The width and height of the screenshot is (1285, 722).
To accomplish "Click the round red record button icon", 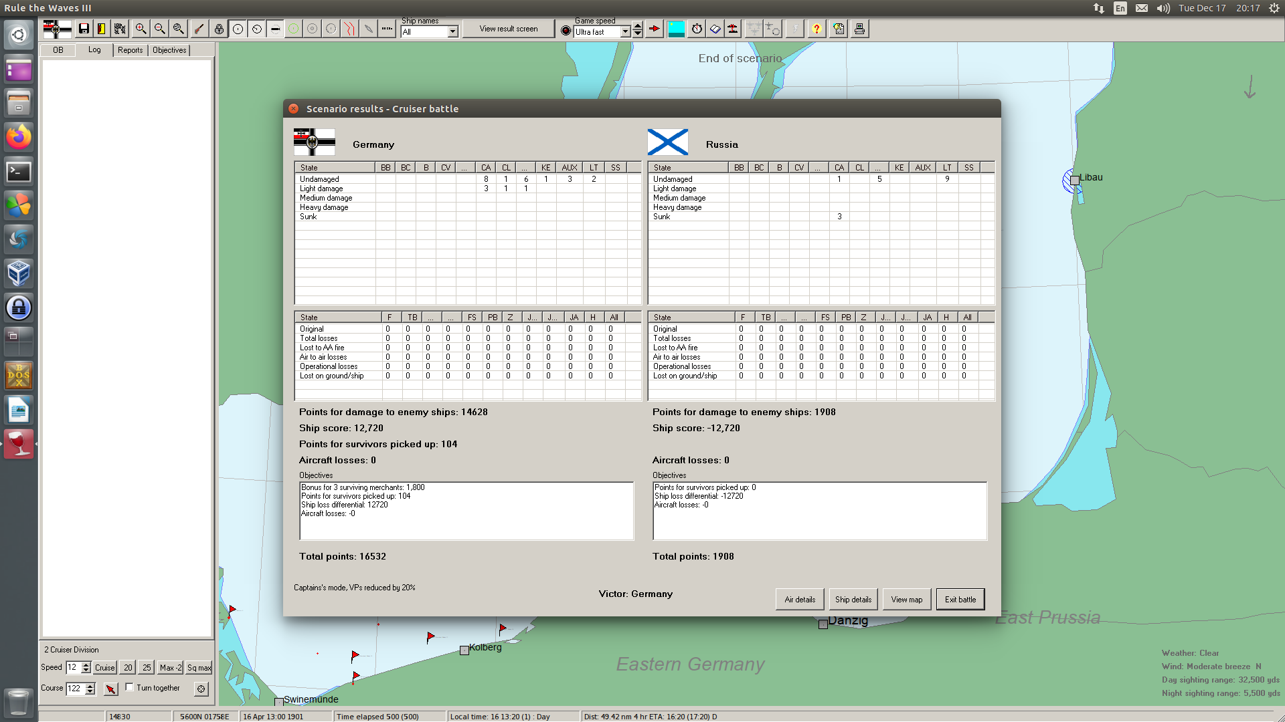I will pos(566,30).
